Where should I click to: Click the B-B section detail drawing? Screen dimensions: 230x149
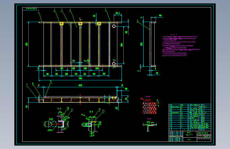91,125
